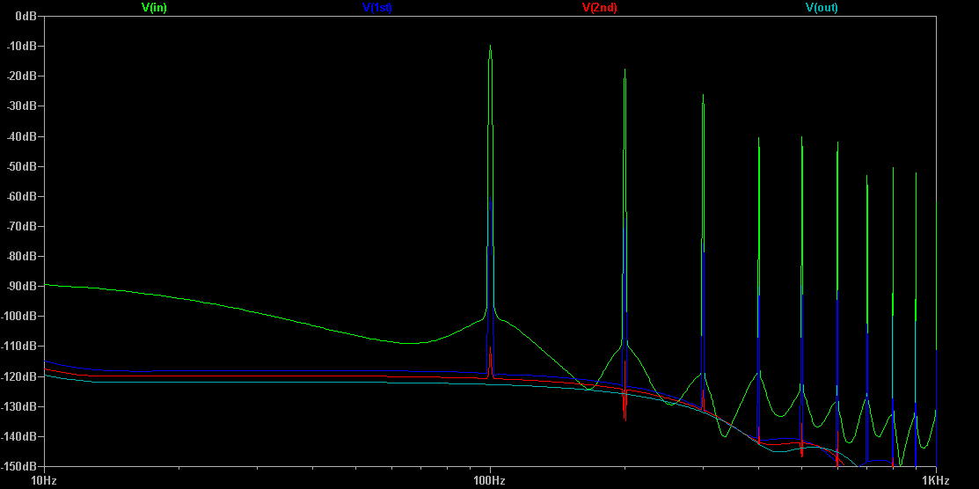The width and height of the screenshot is (979, 489).
Task: Click the -140dB axis label
Action: point(18,436)
